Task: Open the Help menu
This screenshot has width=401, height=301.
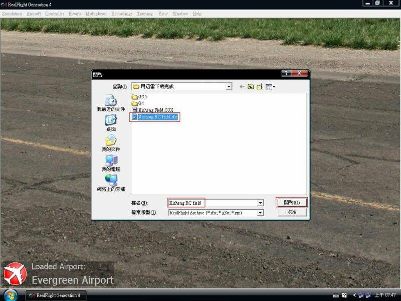Action: 197,14
